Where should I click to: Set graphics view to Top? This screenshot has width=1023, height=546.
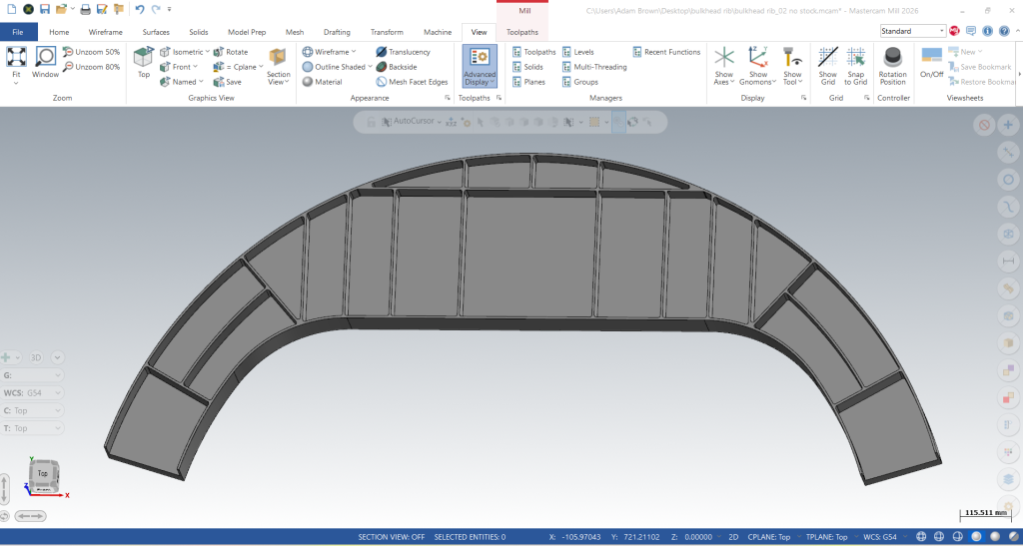click(144, 63)
